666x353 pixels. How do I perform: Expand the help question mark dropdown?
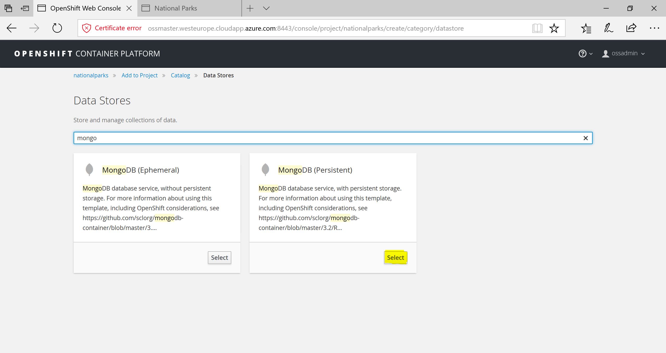click(585, 53)
